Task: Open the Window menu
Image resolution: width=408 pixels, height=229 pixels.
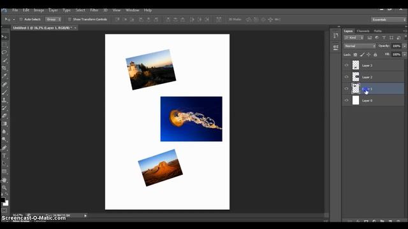Action: click(132, 10)
